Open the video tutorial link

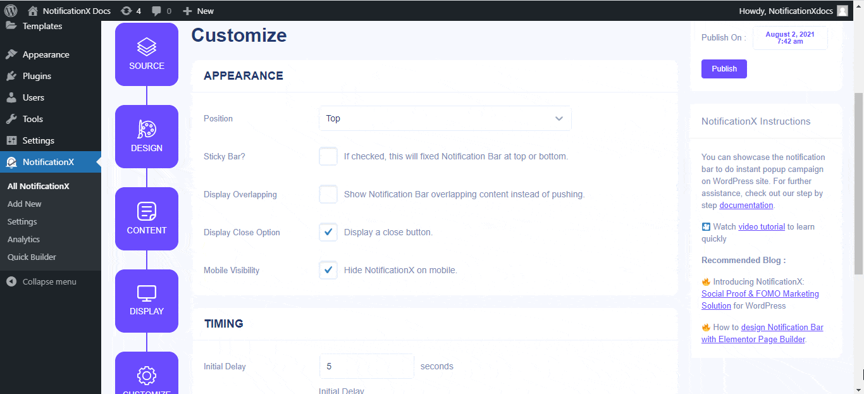[x=762, y=226]
